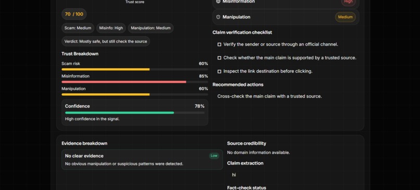Click the Cross-check the main claim text

pyautogui.click(x=269, y=96)
